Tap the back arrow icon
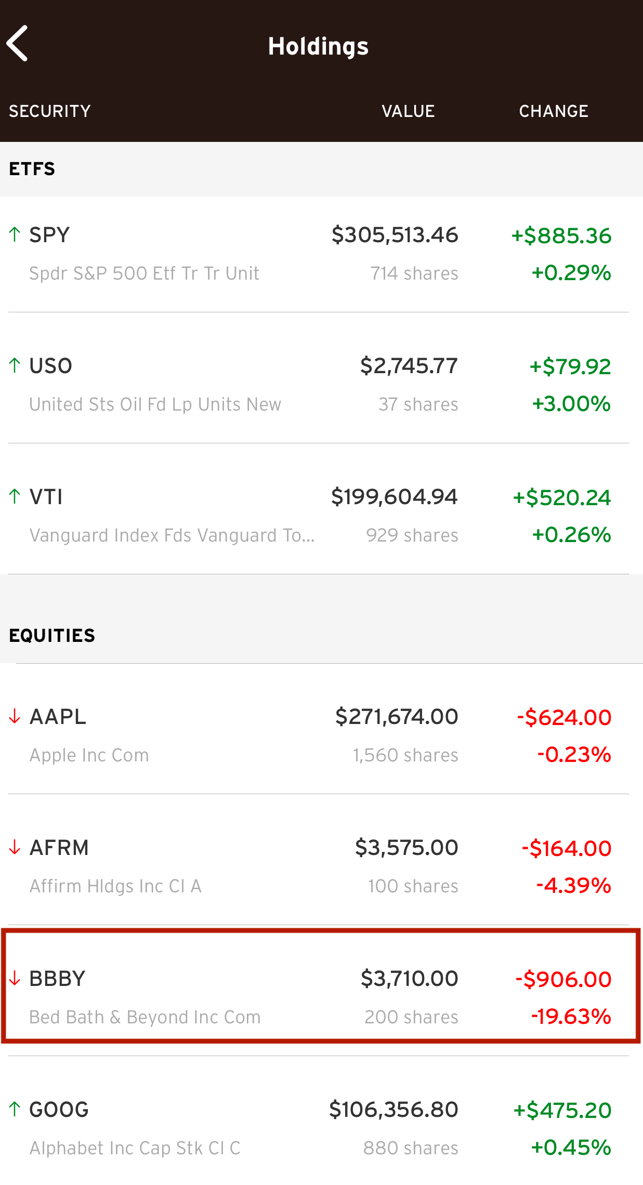Image resolution: width=643 pixels, height=1185 pixels. (18, 44)
